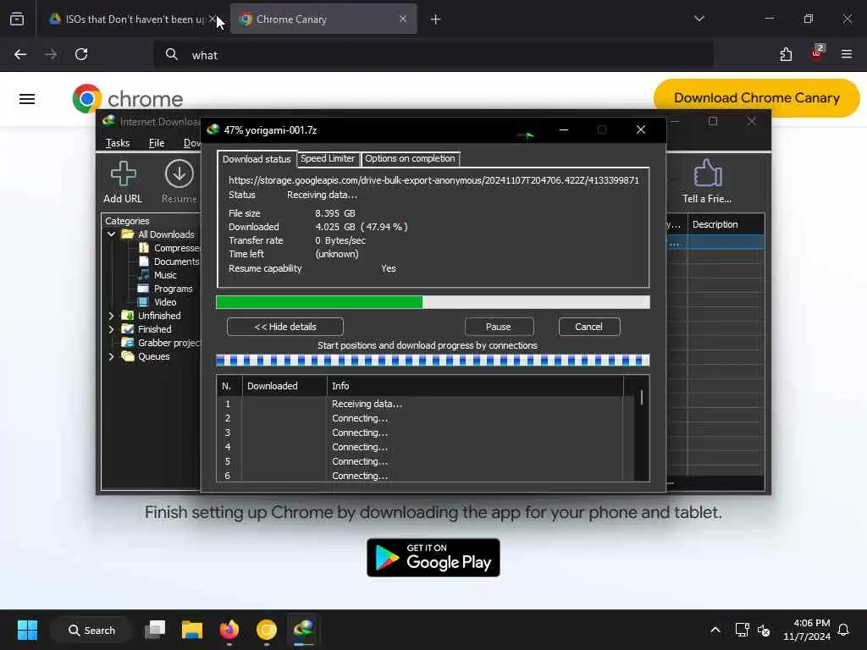Click the Internet Download Manager taskbar icon
This screenshot has width=867, height=650.
tap(304, 629)
